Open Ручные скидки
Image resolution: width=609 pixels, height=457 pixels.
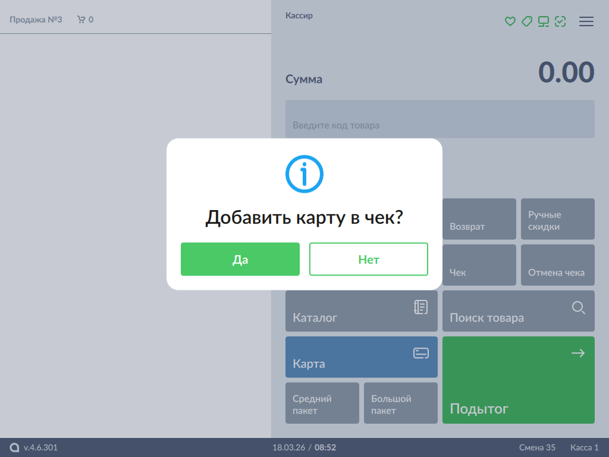tap(558, 220)
